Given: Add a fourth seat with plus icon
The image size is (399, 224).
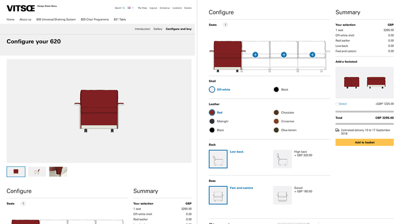Looking at the screenshot, I should pos(312,55).
